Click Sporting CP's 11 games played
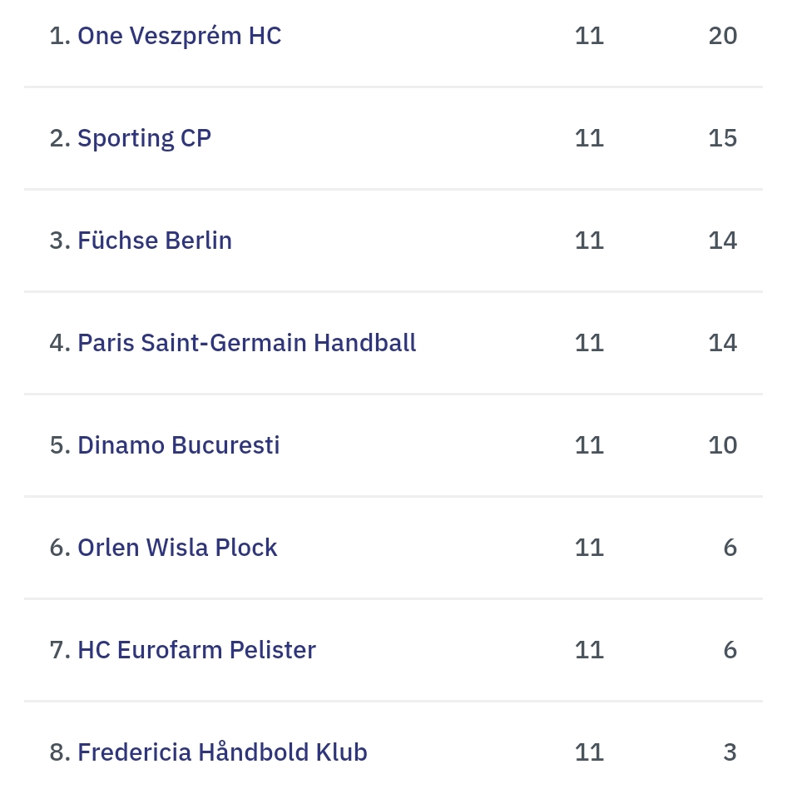 point(589,138)
